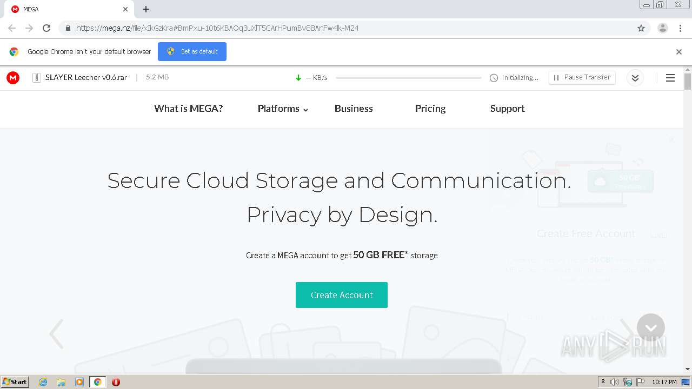The height and width of the screenshot is (389, 692).
Task: Open the volume speaker tray icon
Action: pyautogui.click(x=615, y=382)
